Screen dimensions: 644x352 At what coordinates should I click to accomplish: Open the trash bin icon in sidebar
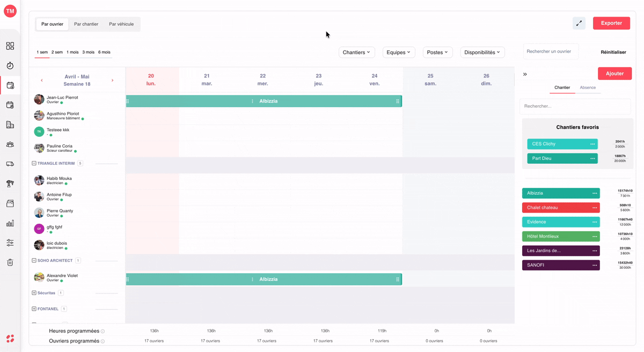point(10,262)
